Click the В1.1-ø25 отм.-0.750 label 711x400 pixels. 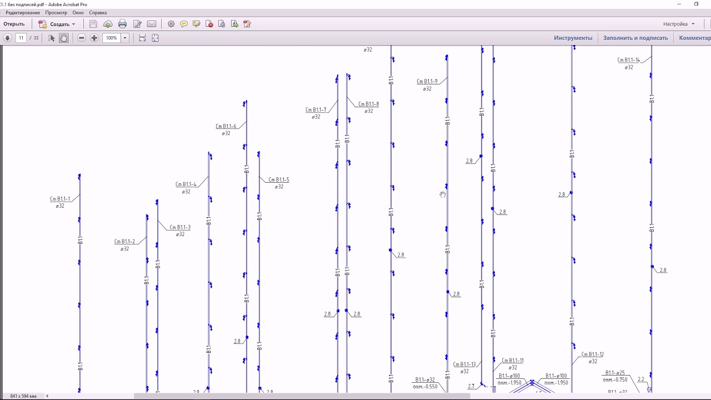coord(615,376)
